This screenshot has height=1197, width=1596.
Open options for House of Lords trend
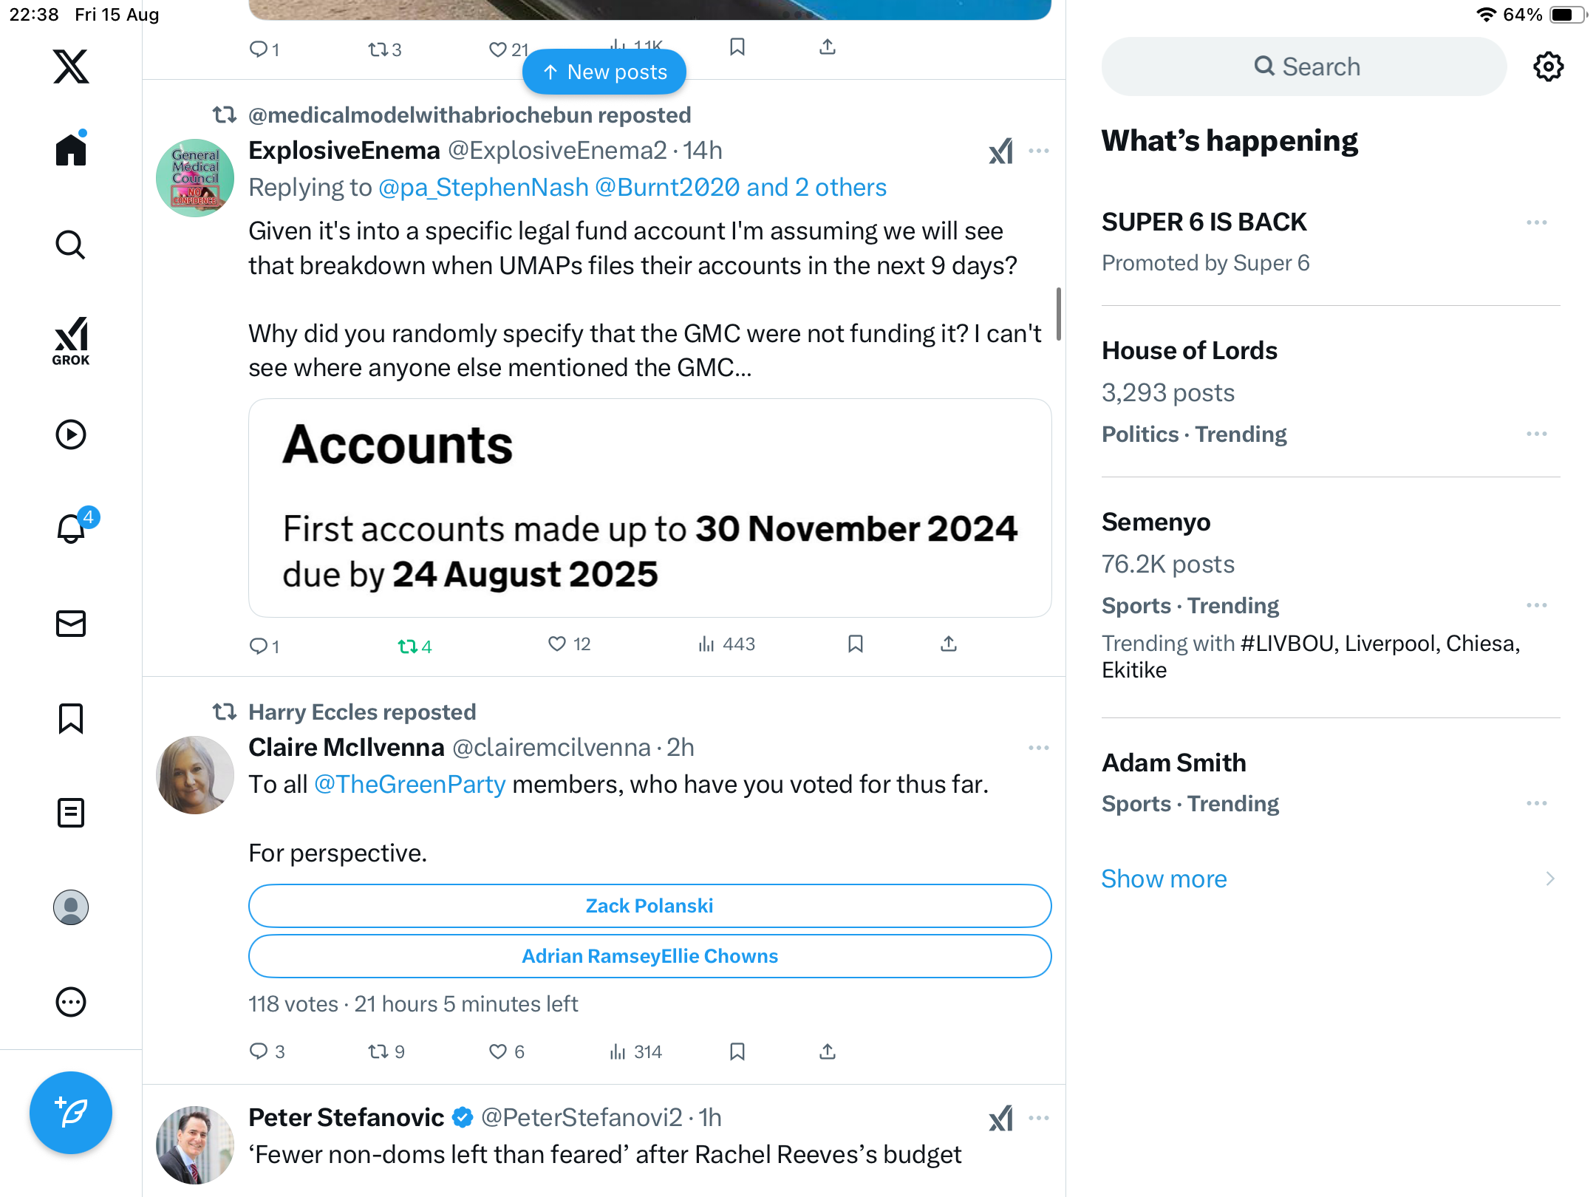(x=1536, y=434)
